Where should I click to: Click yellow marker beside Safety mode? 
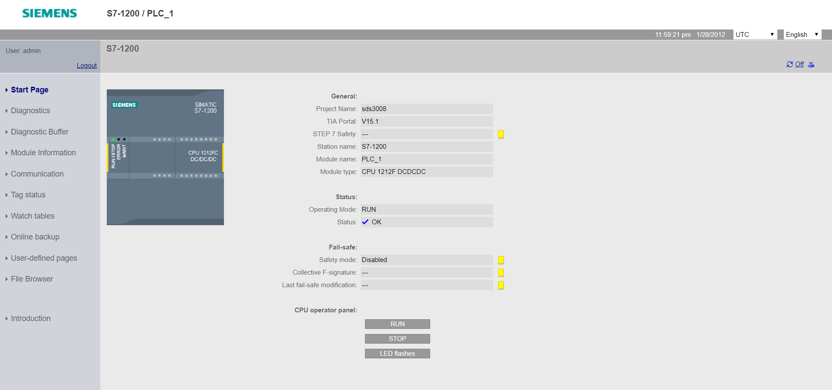pyautogui.click(x=501, y=260)
